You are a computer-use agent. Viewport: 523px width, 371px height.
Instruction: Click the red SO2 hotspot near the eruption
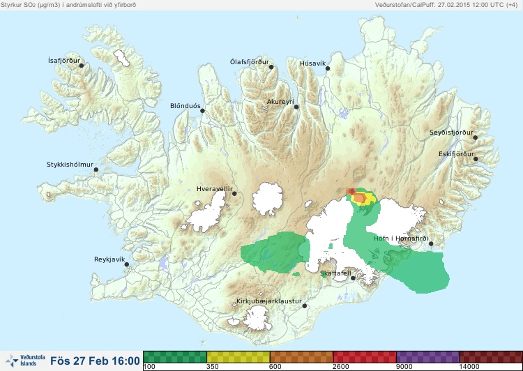coord(351,191)
